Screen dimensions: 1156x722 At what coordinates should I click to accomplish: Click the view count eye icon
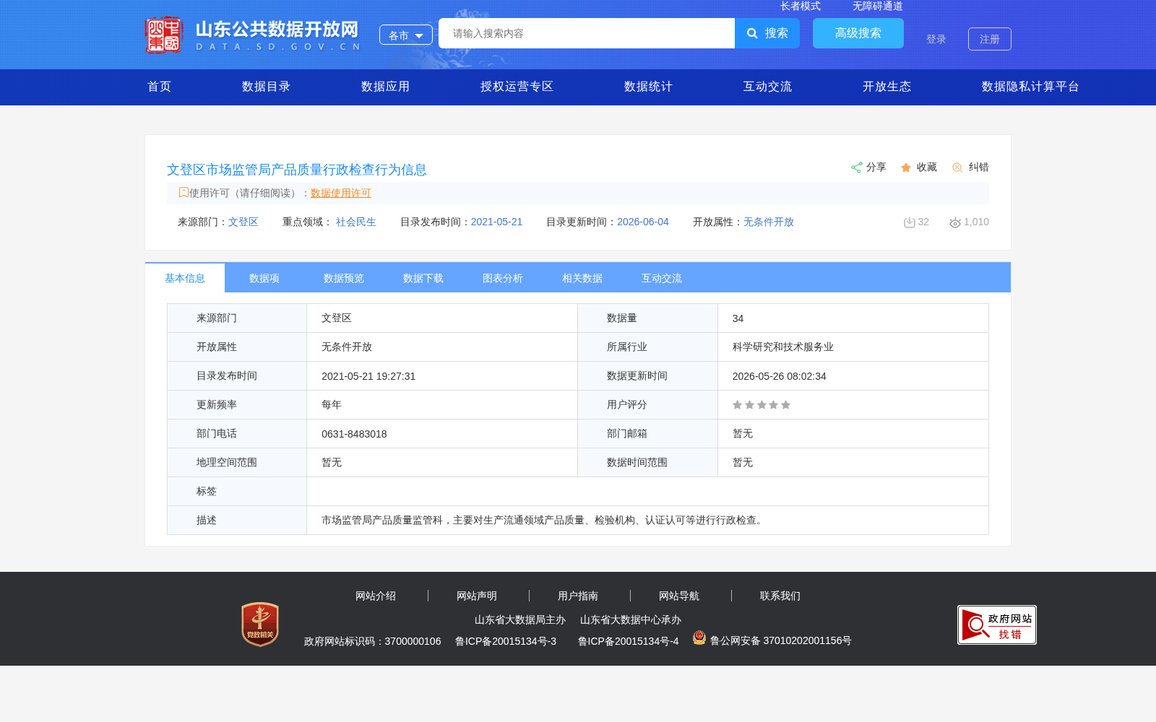click(x=955, y=222)
